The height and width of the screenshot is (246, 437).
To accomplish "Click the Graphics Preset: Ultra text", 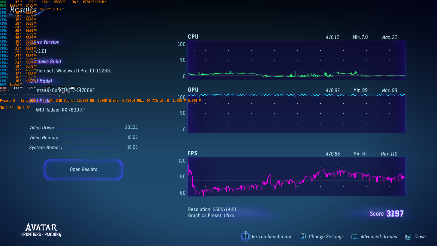I will point(211,215).
